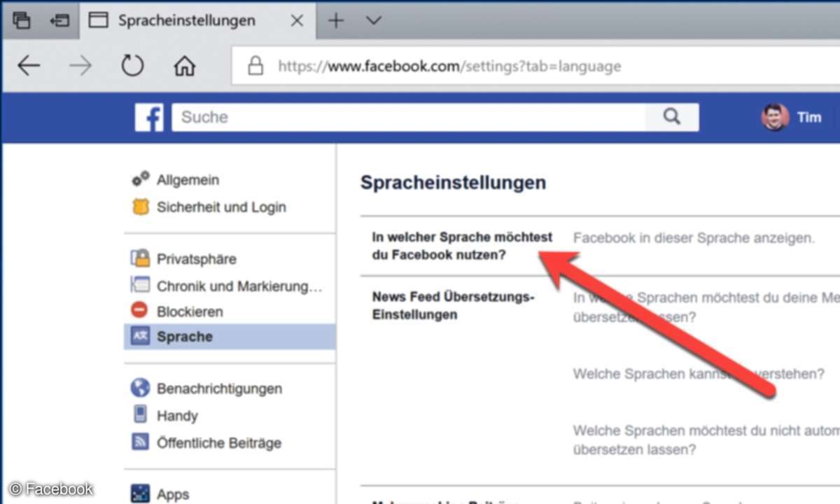The width and height of the screenshot is (840, 504).
Task: Click the browser Back arrow
Action: (29, 66)
